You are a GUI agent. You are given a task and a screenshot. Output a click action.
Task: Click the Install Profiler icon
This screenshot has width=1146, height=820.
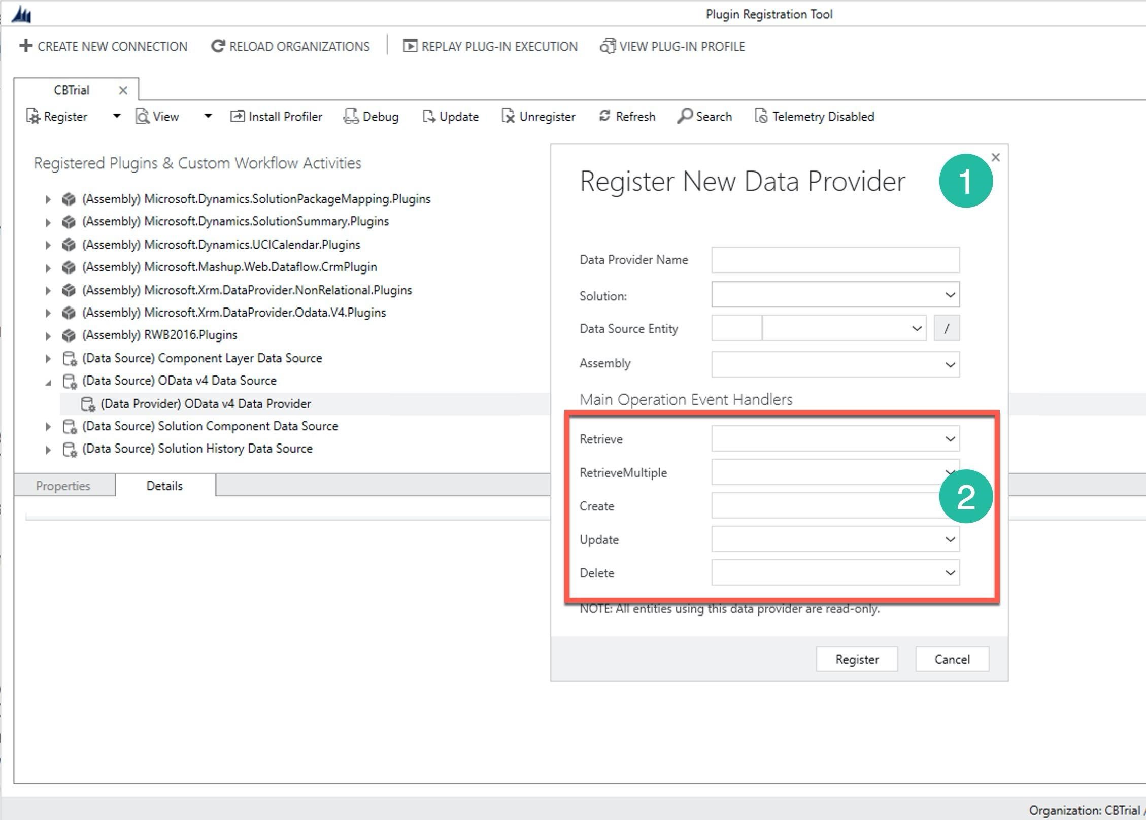tap(238, 116)
